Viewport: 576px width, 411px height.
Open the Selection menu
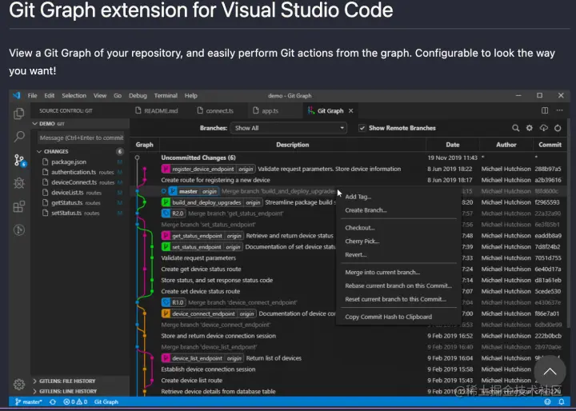[74, 95]
